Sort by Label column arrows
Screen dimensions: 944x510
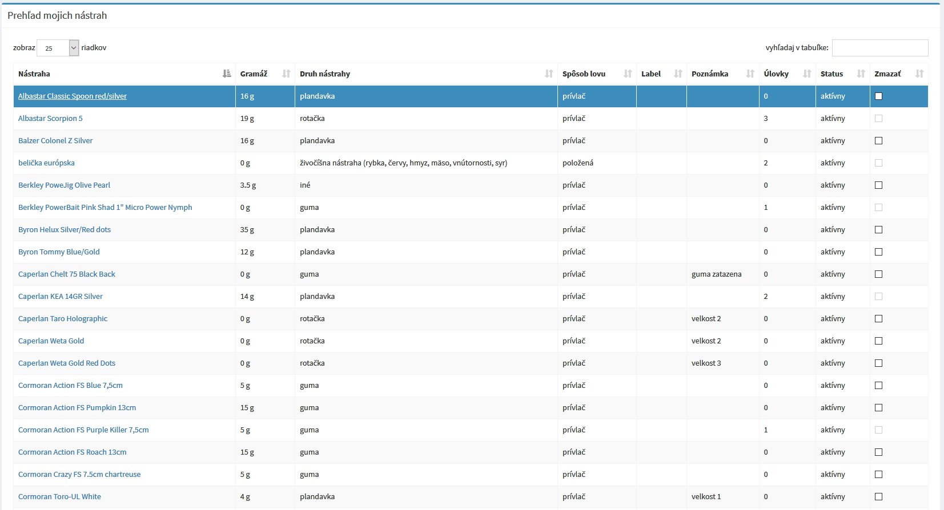coord(678,74)
